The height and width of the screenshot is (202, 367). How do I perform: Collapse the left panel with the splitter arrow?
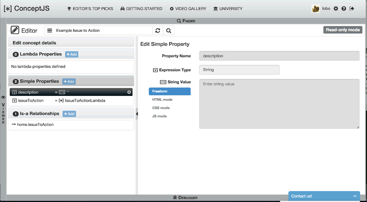pyautogui.click(x=137, y=114)
